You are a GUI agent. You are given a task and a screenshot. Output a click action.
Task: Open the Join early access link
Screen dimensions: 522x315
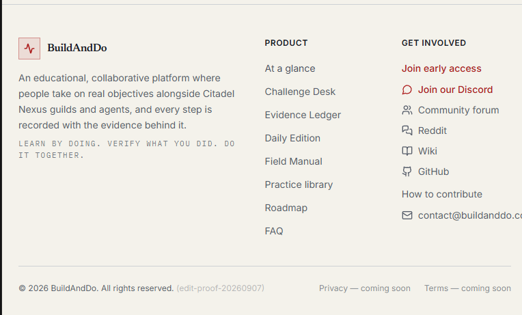(x=441, y=68)
